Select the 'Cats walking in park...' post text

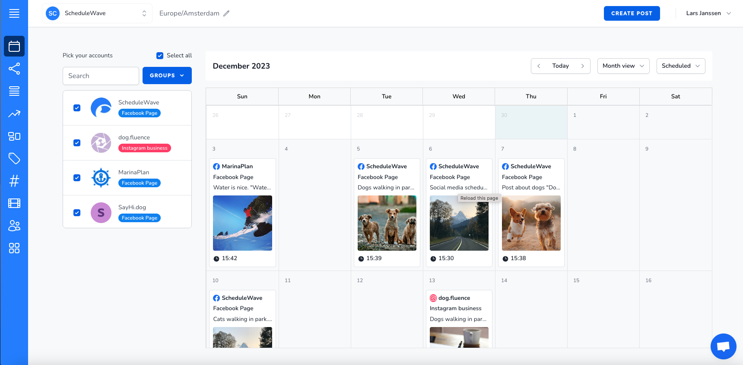(x=242, y=319)
